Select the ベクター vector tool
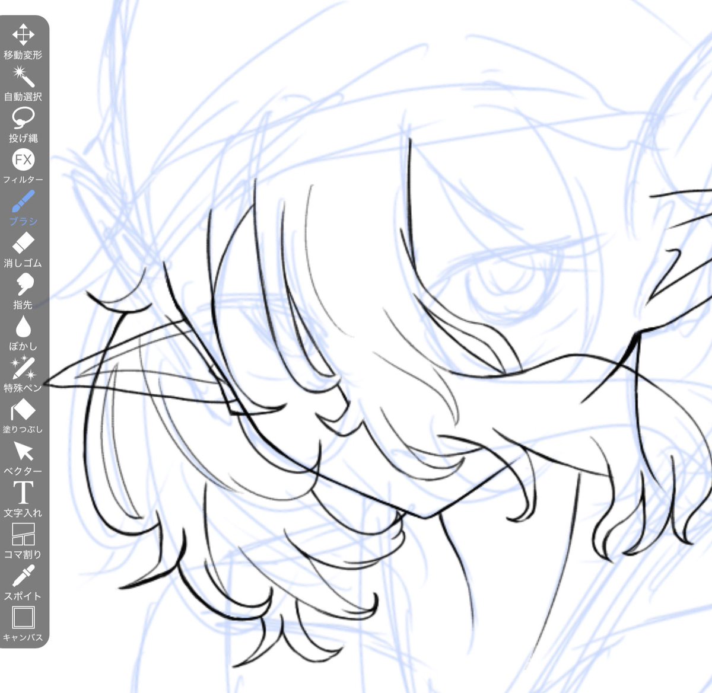The image size is (712, 693). coord(23,458)
